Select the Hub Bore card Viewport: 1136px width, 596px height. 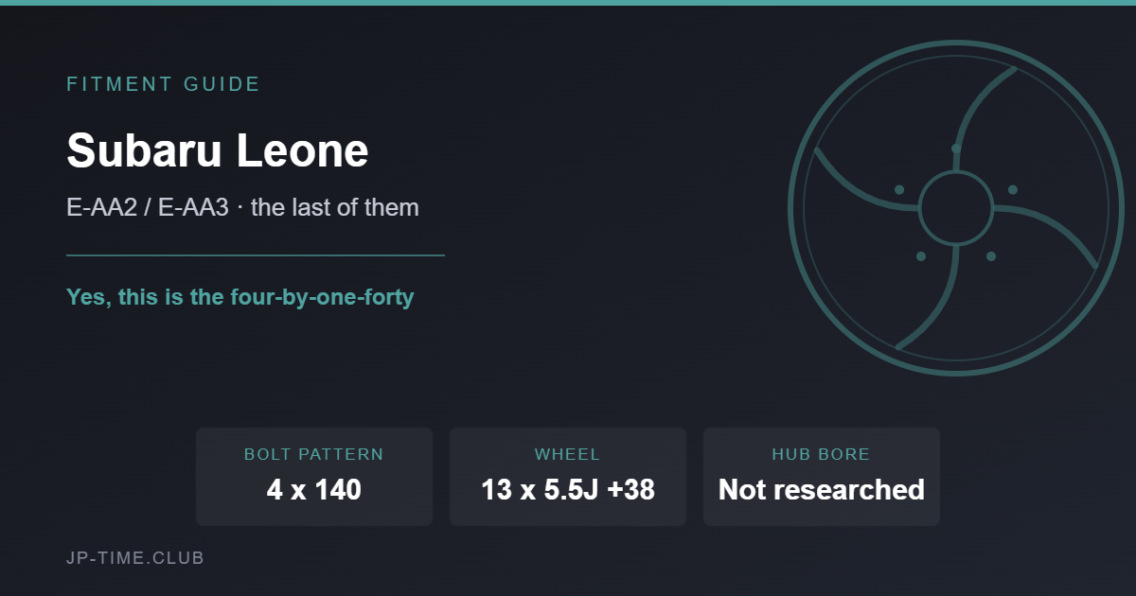click(822, 477)
